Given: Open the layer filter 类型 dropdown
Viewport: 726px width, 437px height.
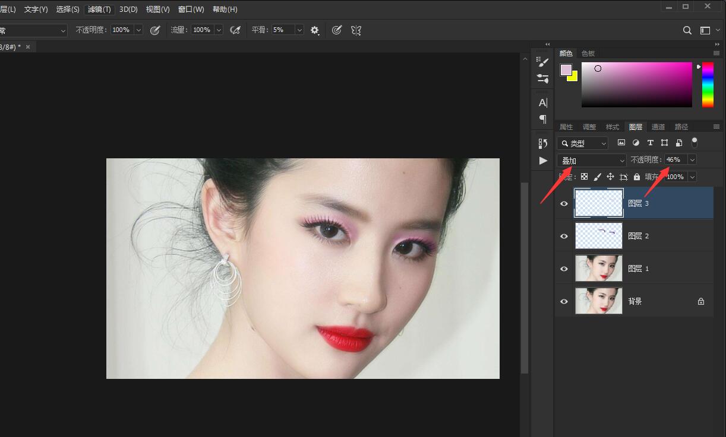Looking at the screenshot, I should (582, 143).
